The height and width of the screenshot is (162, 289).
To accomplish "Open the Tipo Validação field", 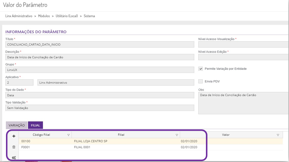I will [x=100, y=108].
